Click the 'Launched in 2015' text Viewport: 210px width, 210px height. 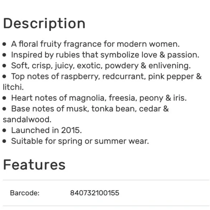click(x=46, y=130)
